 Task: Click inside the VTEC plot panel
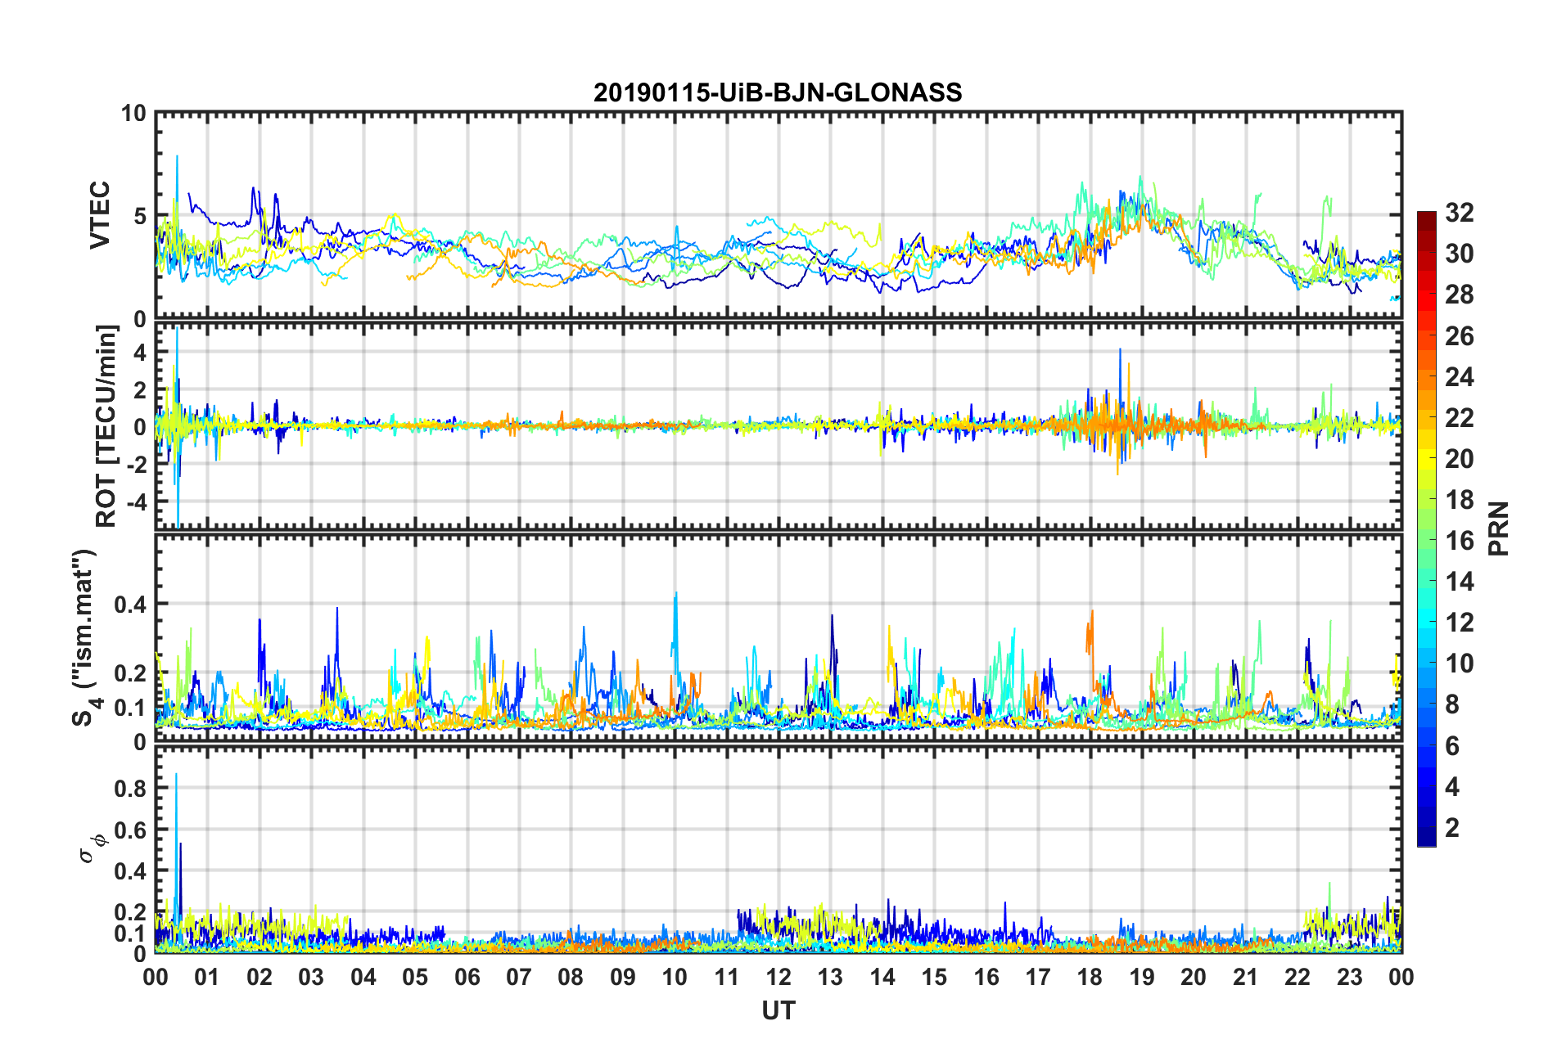click(x=778, y=215)
